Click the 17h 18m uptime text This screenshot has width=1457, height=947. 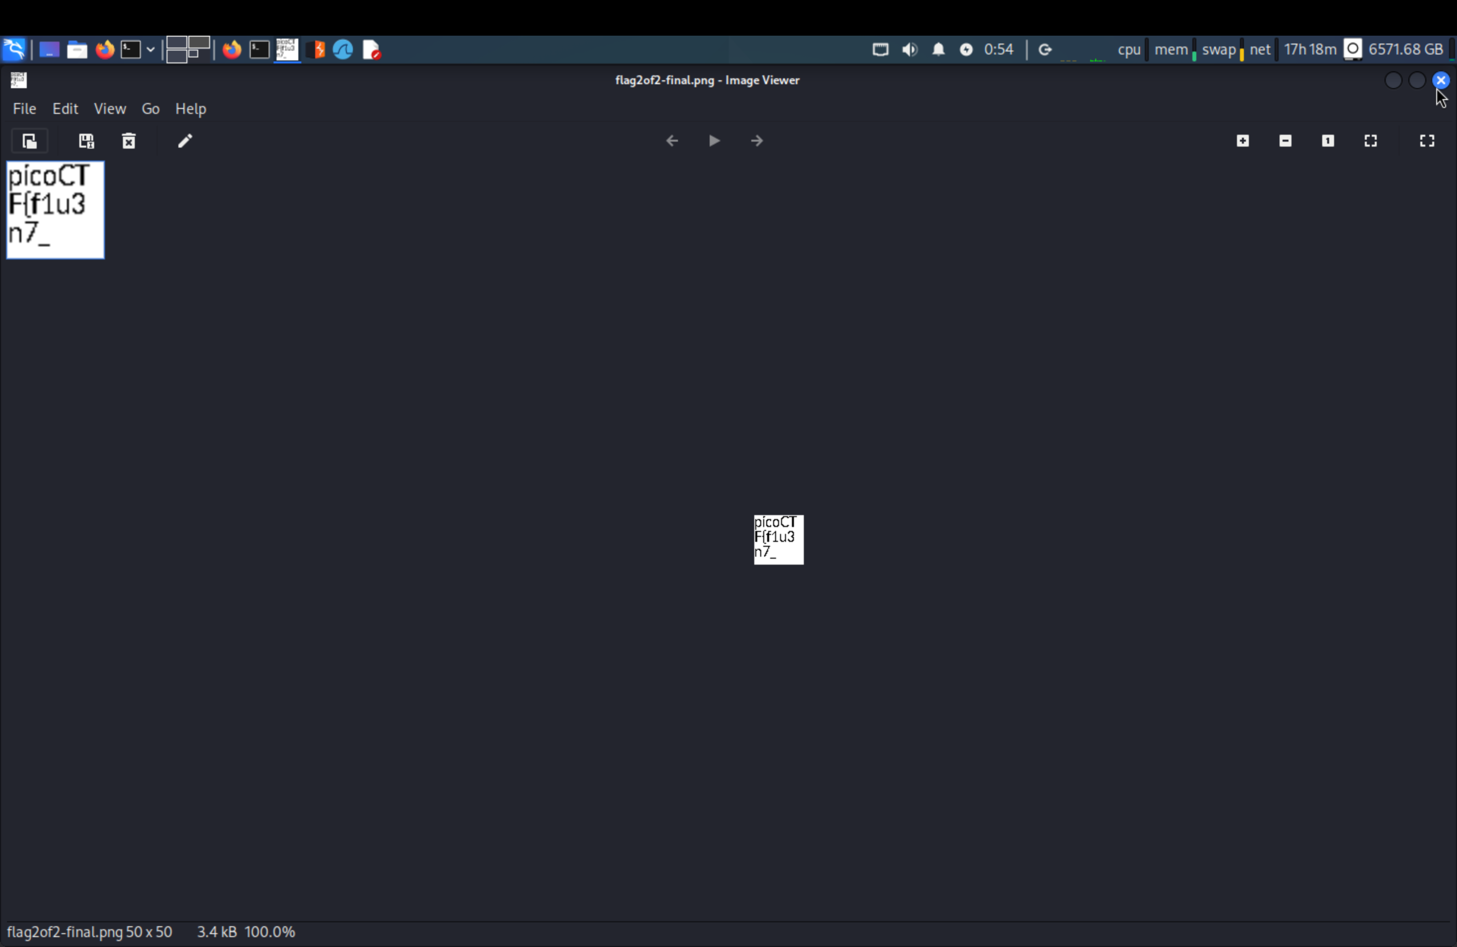click(x=1309, y=50)
